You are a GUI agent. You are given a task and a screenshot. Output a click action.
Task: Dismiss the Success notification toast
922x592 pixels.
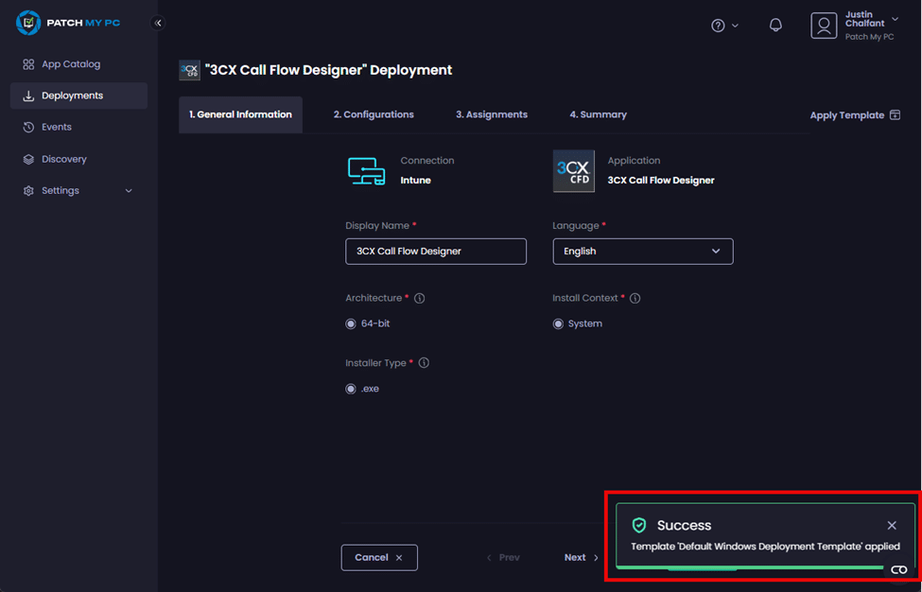click(x=892, y=526)
